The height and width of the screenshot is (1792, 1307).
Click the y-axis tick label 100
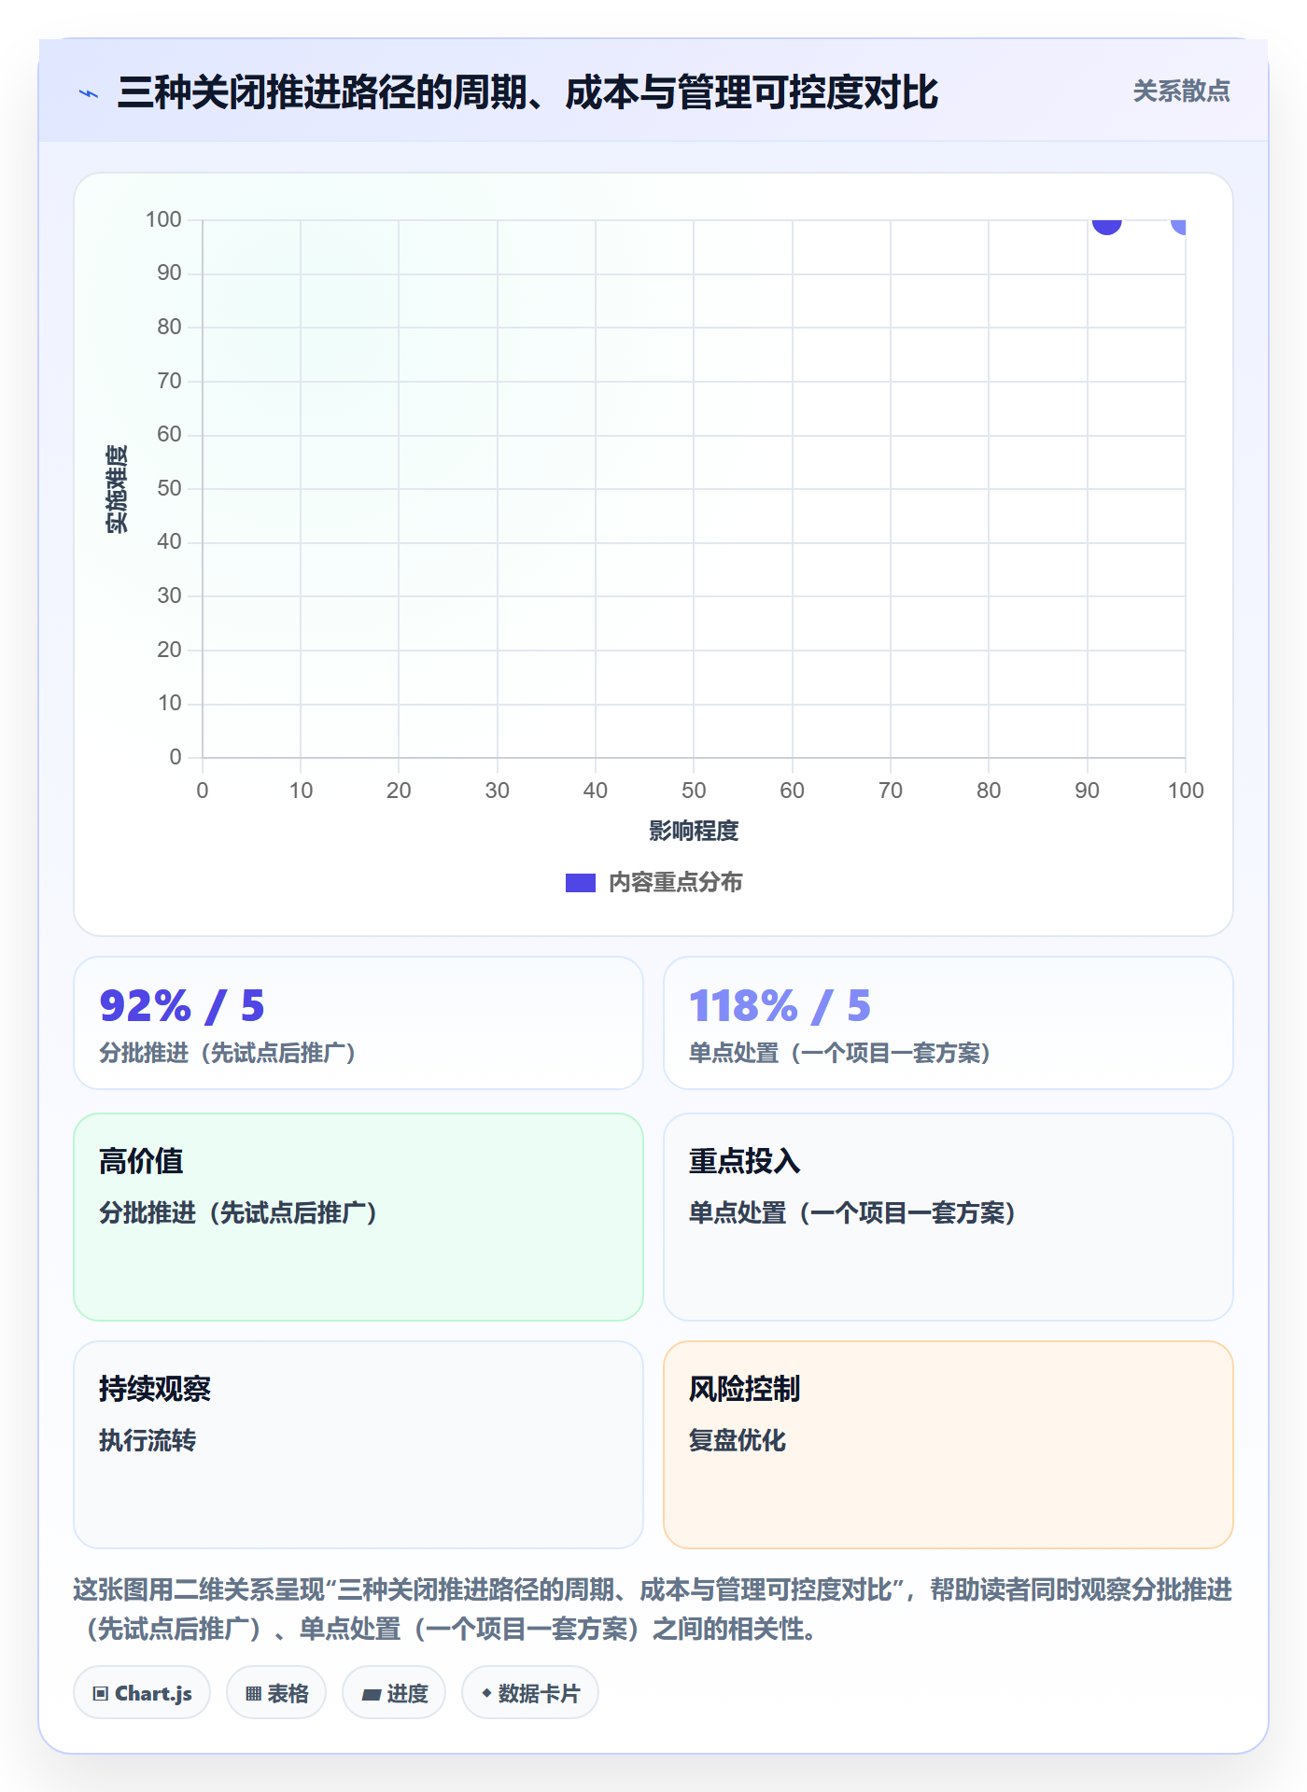(163, 219)
